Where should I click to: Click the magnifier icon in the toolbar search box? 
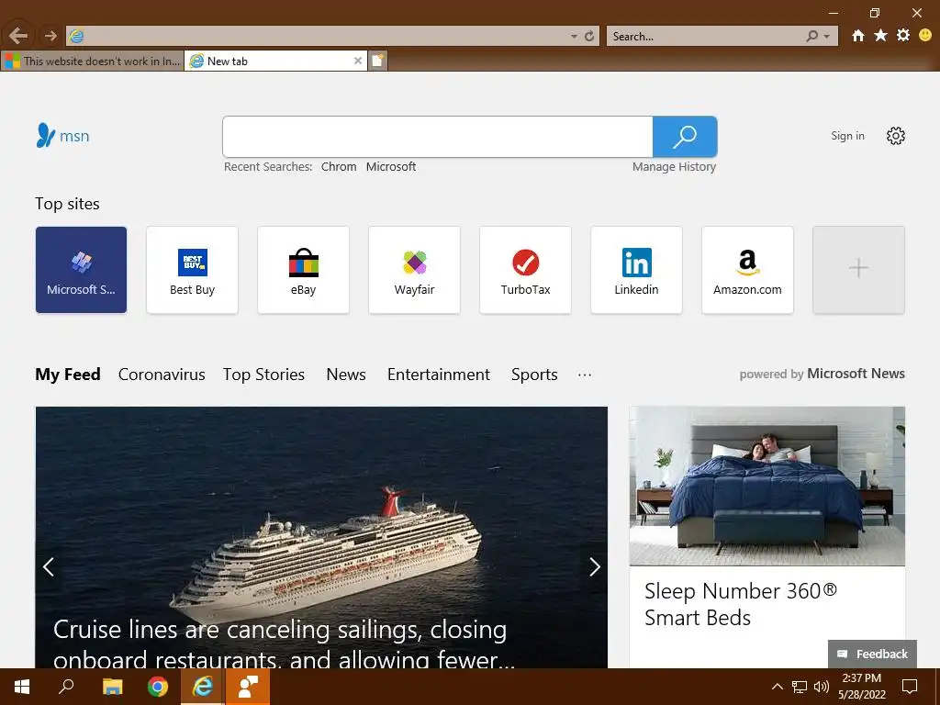[811, 37]
